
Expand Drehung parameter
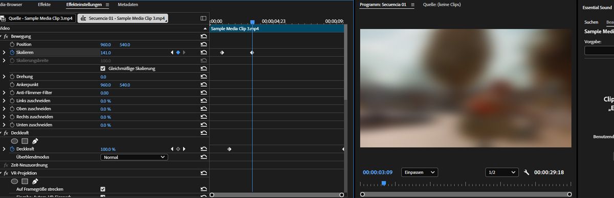tap(4, 77)
